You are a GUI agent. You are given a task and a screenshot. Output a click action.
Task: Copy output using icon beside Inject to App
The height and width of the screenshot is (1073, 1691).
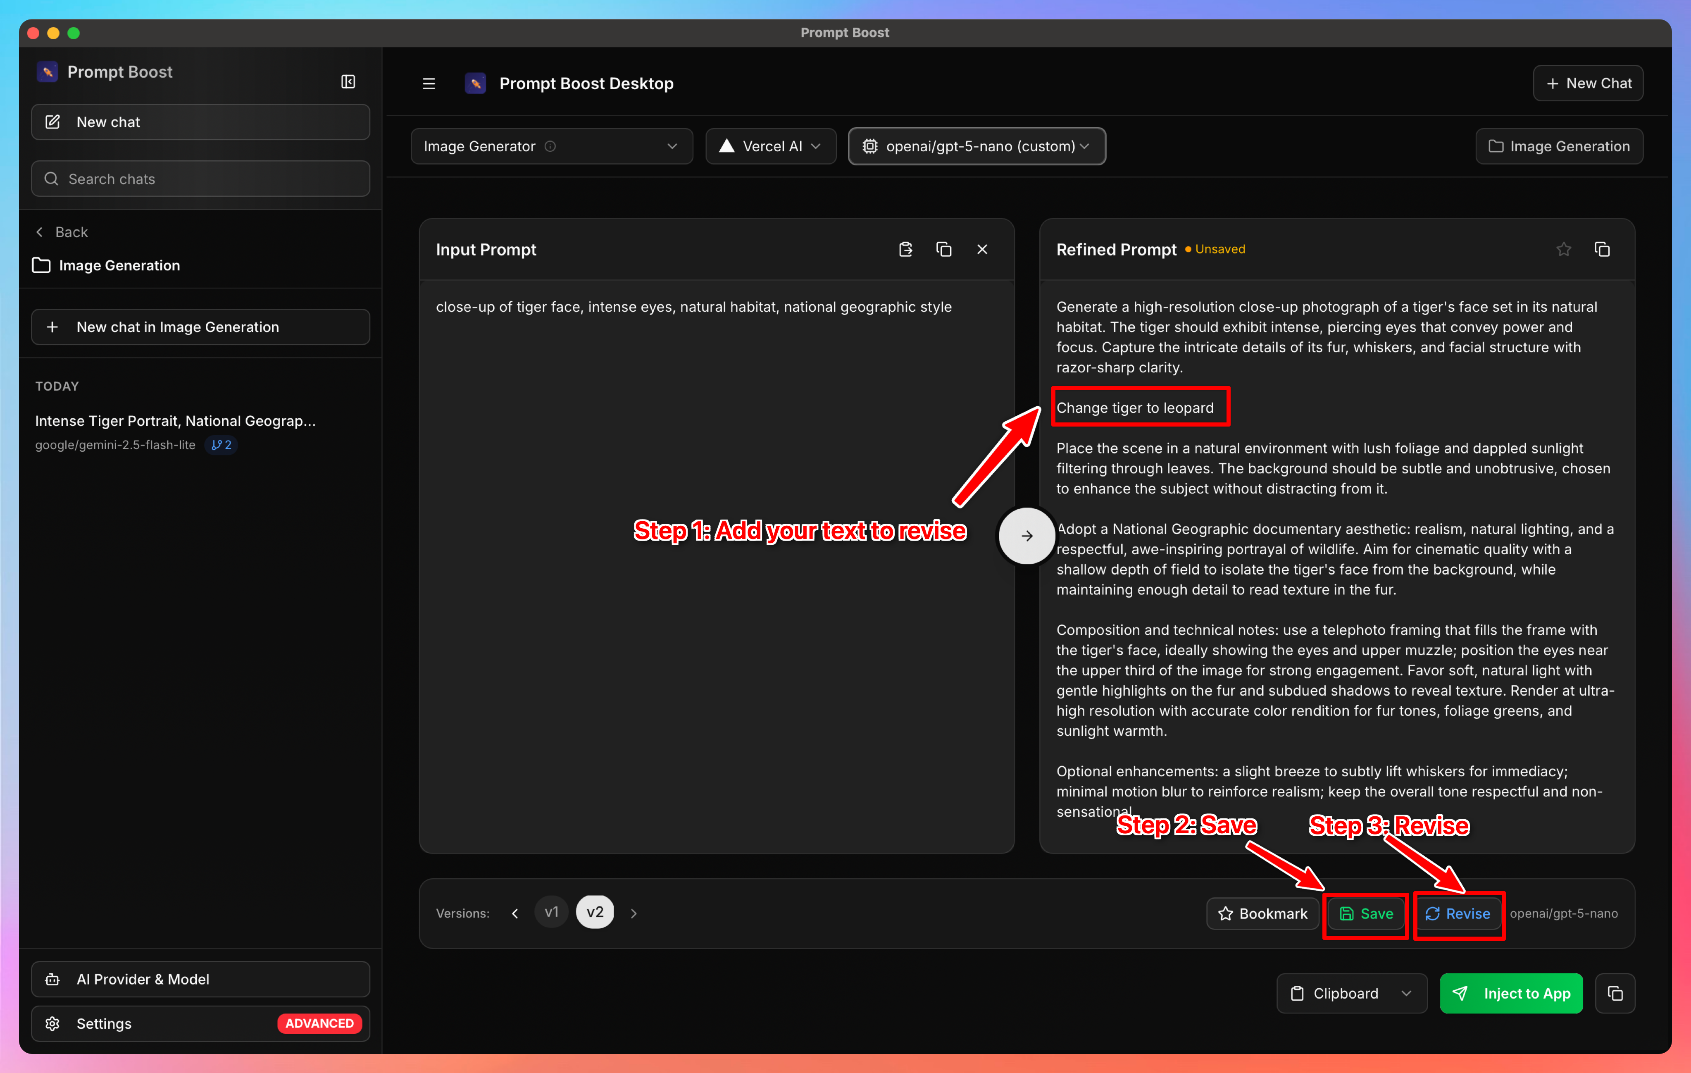(x=1615, y=993)
